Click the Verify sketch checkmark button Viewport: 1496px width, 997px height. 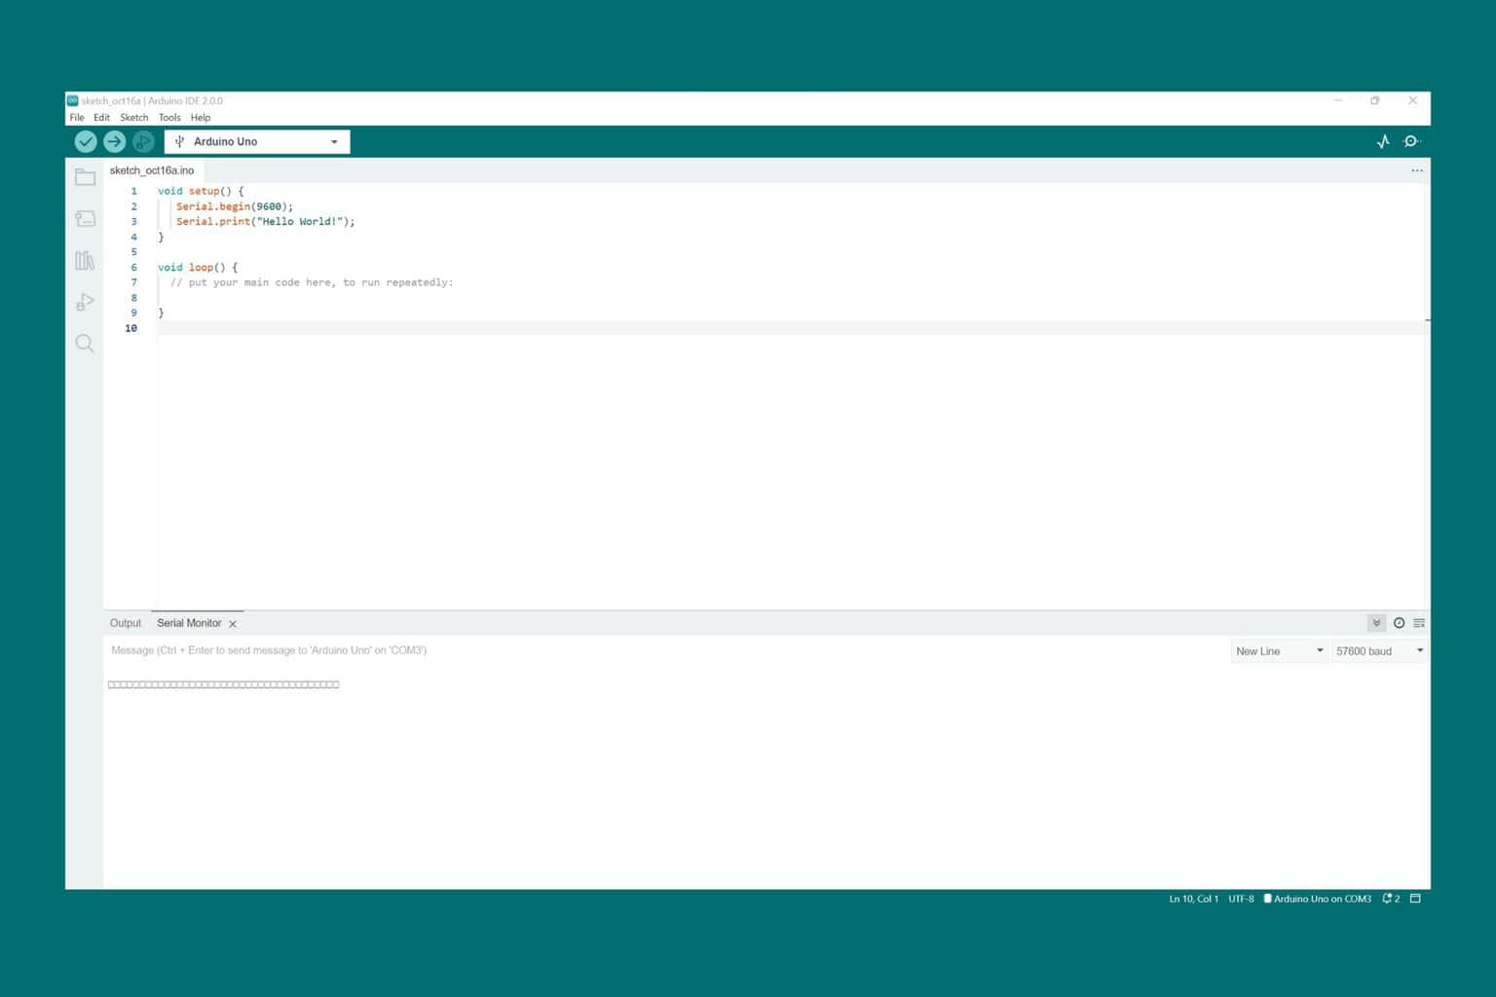86,141
